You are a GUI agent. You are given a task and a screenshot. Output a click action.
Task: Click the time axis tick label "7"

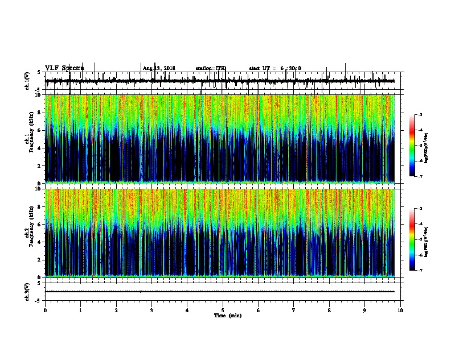coord(294,310)
